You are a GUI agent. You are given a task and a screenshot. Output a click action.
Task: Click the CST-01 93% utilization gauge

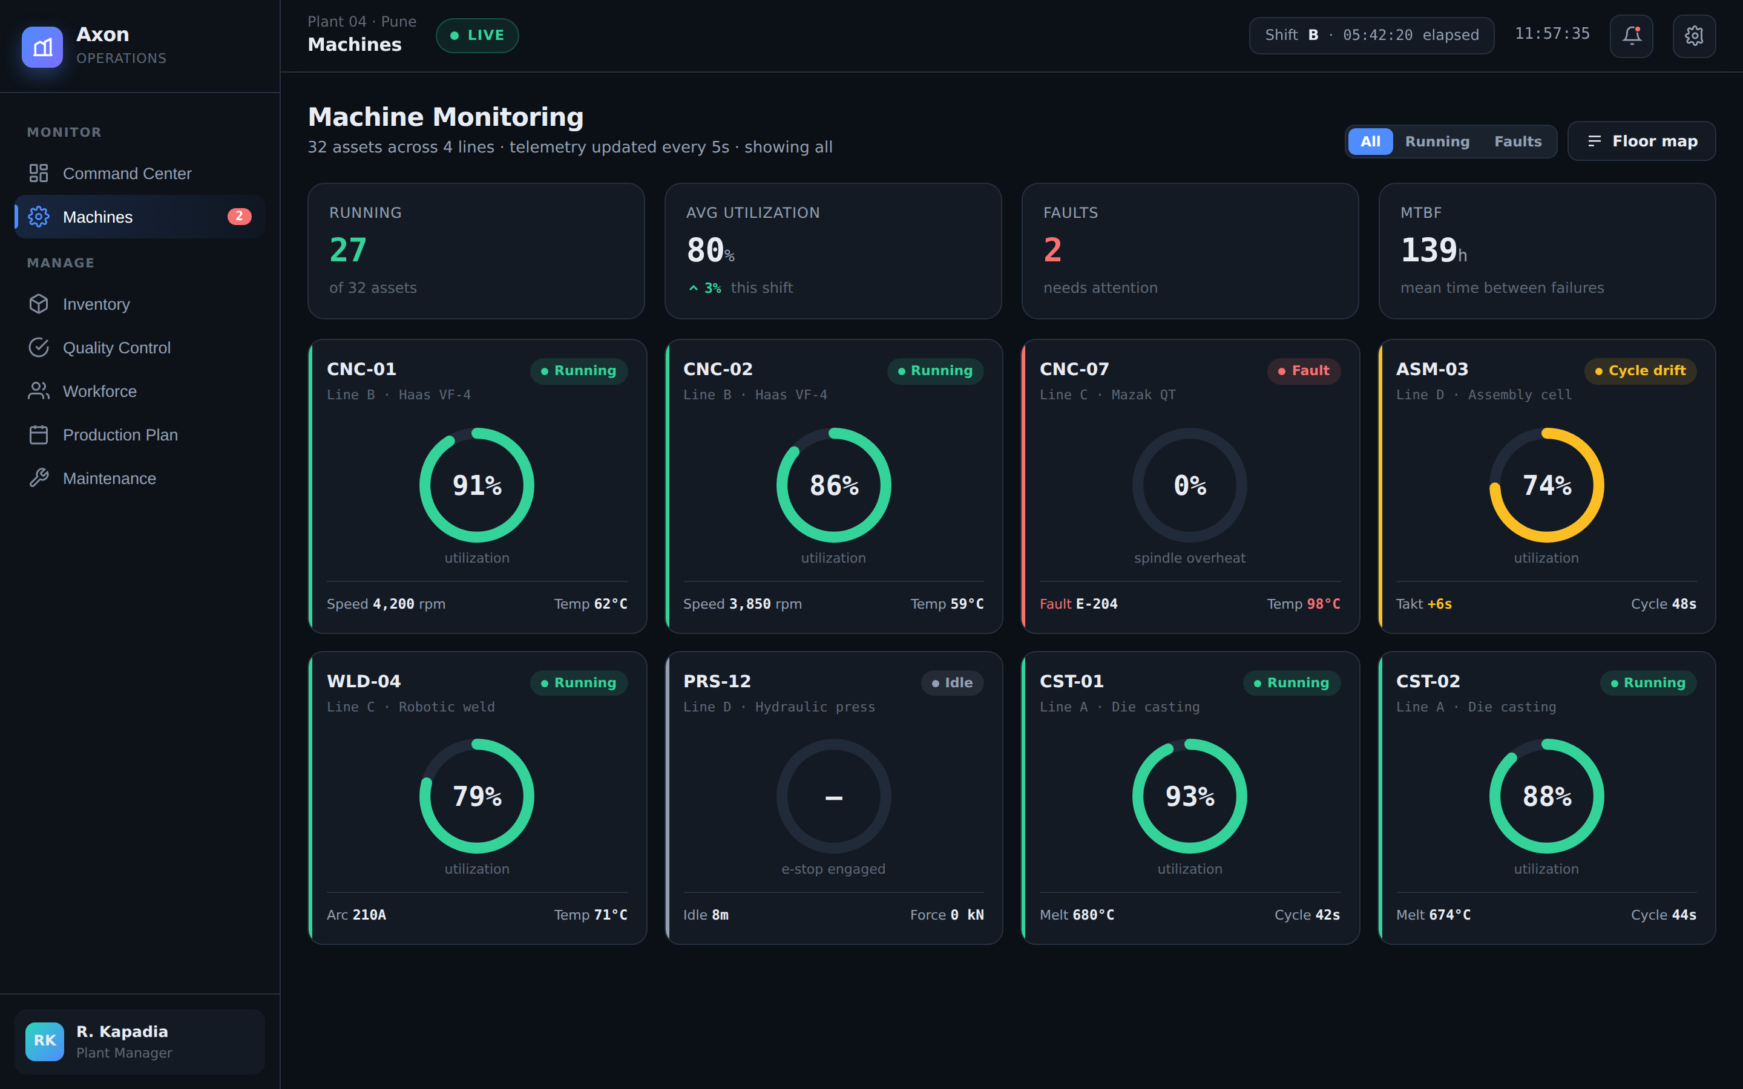[x=1190, y=796]
